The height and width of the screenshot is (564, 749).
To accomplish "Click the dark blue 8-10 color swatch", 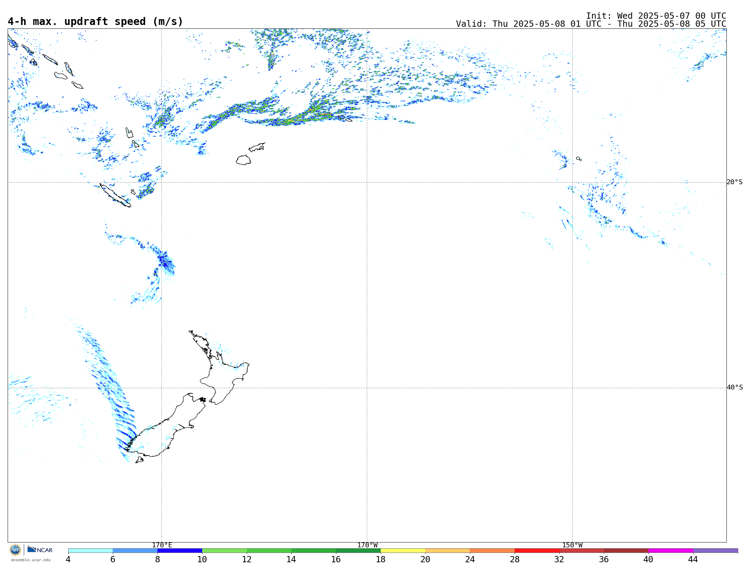I will tap(180, 551).
